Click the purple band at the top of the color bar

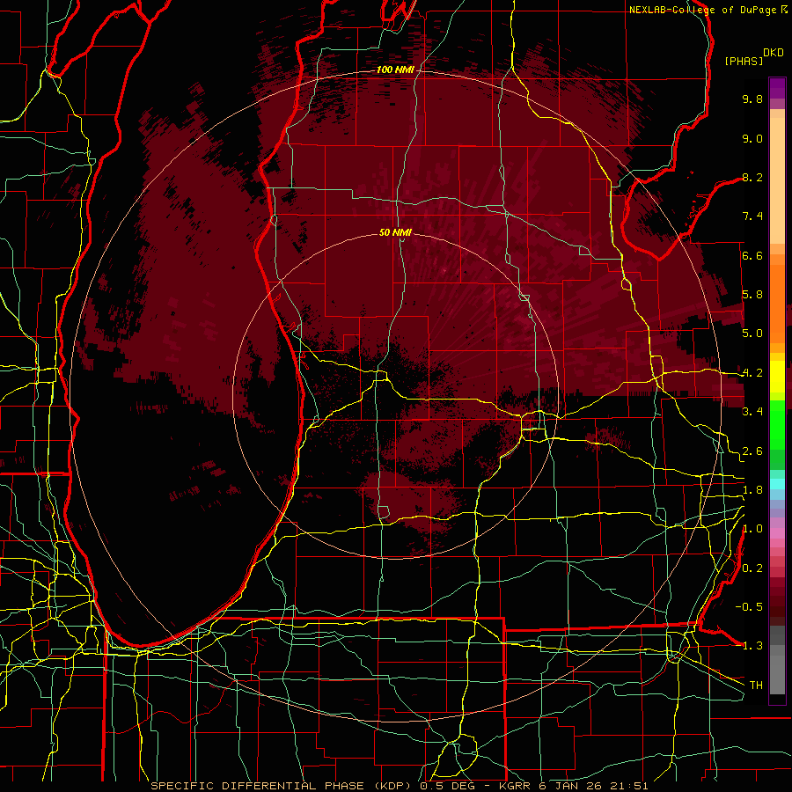tap(777, 88)
